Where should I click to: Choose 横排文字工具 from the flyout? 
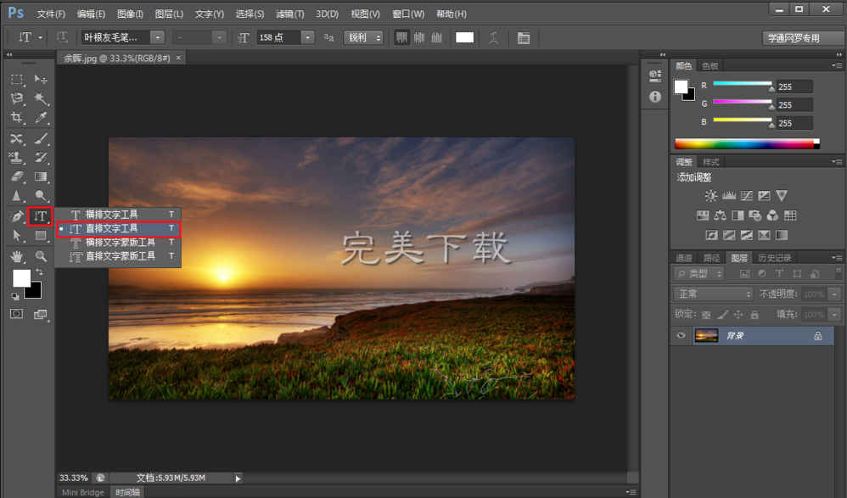point(111,215)
